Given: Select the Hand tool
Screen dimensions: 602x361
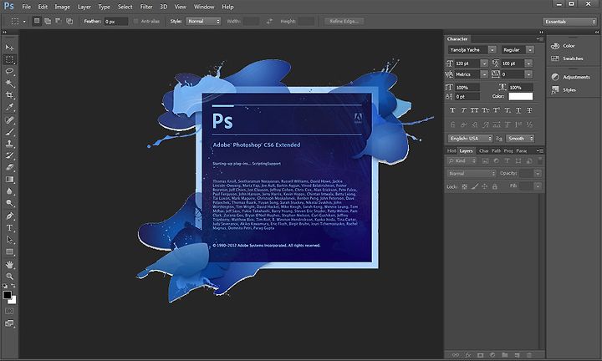Looking at the screenshot, I should pyautogui.click(x=9, y=264).
